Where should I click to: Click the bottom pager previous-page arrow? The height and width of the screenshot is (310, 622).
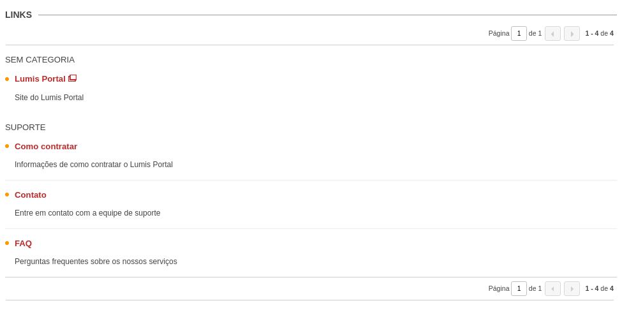(552, 288)
